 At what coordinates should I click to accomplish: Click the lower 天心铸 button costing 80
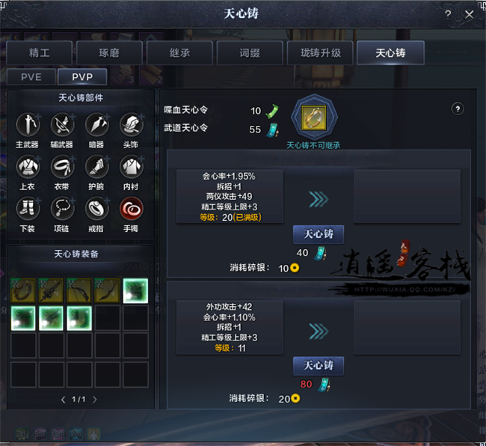pos(319,365)
